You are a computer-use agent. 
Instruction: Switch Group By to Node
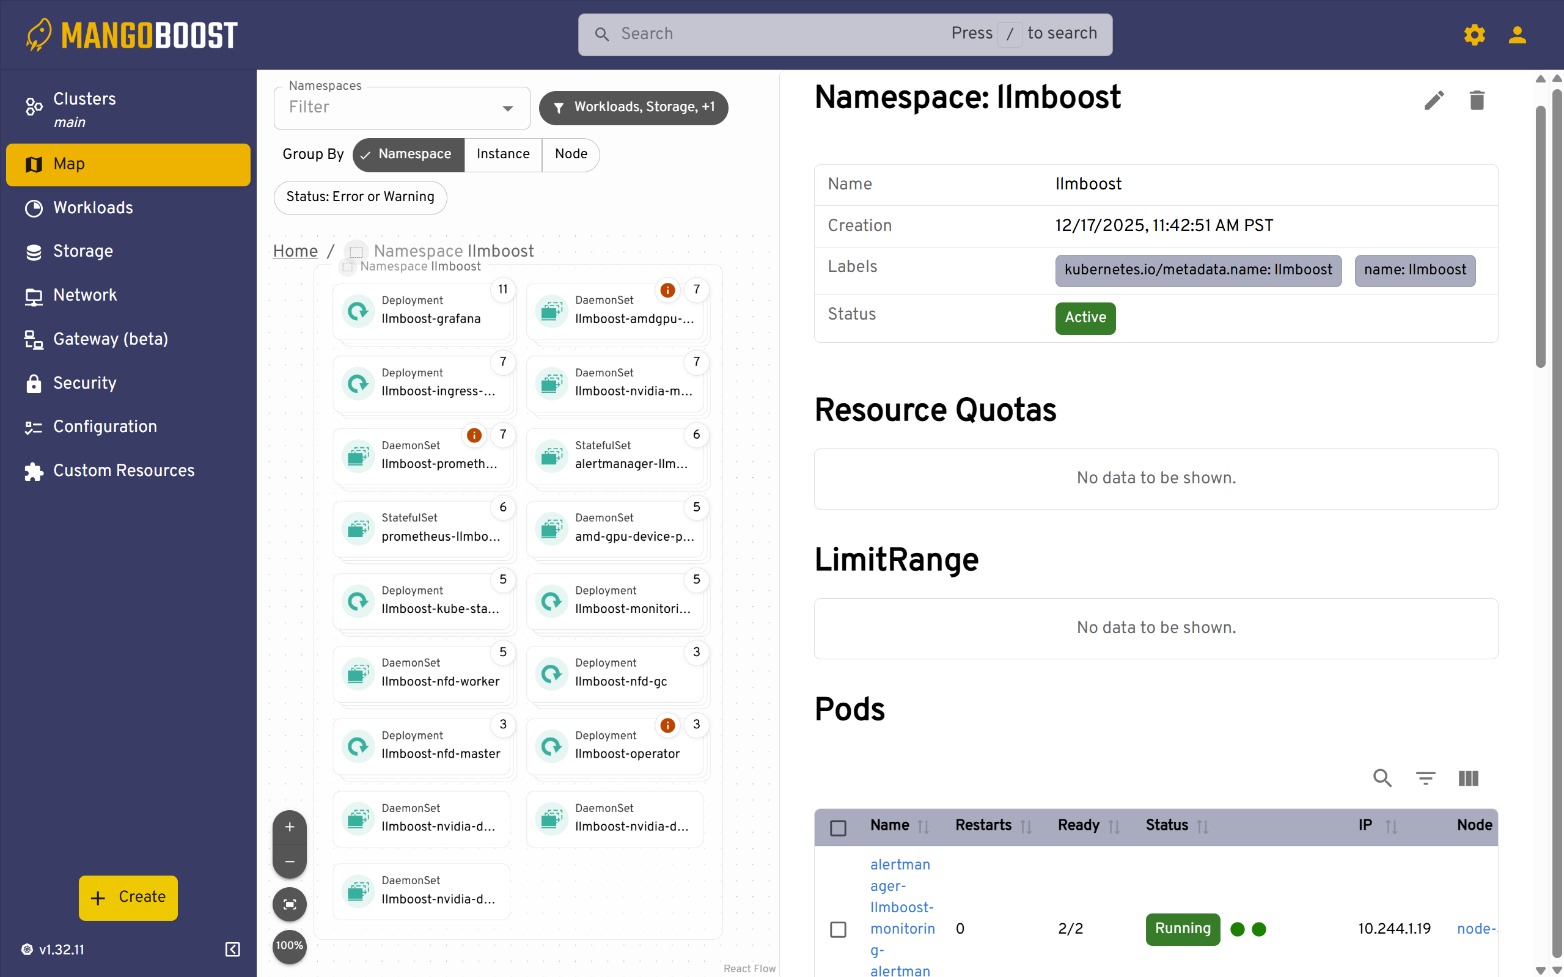click(570, 155)
